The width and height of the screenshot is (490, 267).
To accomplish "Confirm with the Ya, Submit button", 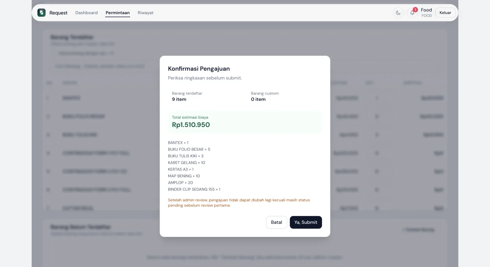I will click(306, 222).
